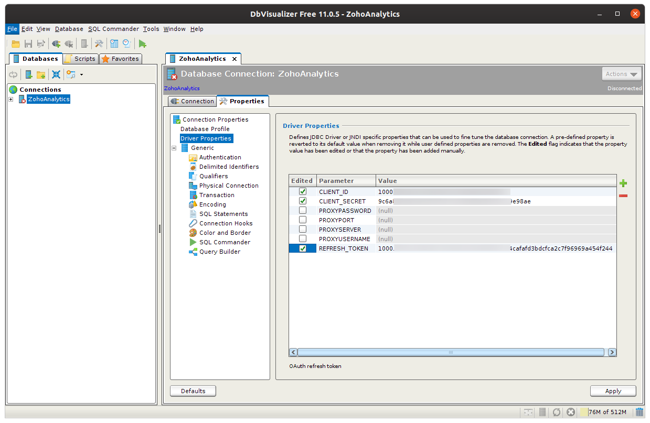The image size is (650, 423).
Task: Open the Actions dropdown button
Action: click(622, 74)
